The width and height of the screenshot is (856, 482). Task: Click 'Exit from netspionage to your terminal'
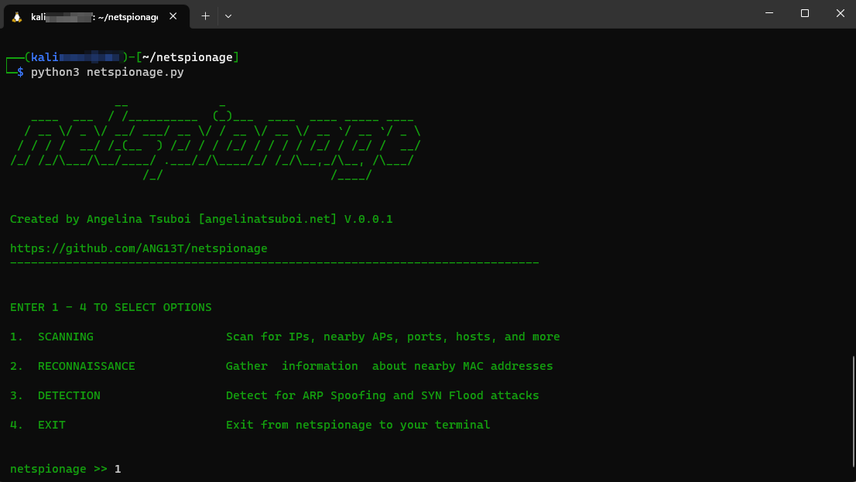point(358,426)
